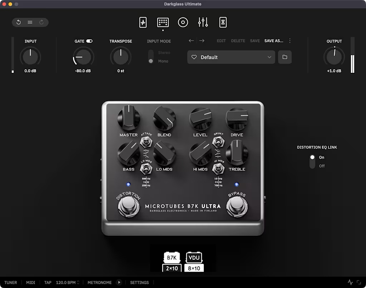
Task: Click the SAVE AS... button
Action: [x=274, y=41]
